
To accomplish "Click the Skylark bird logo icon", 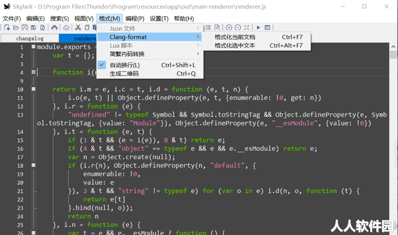I will [x=7, y=6].
